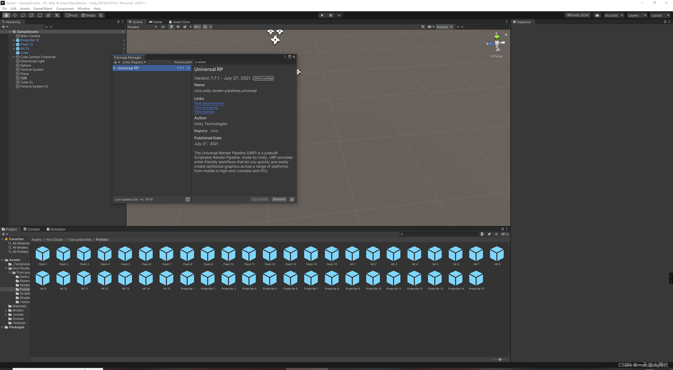Select the Move tool
This screenshot has height=370, width=673.
point(15,15)
